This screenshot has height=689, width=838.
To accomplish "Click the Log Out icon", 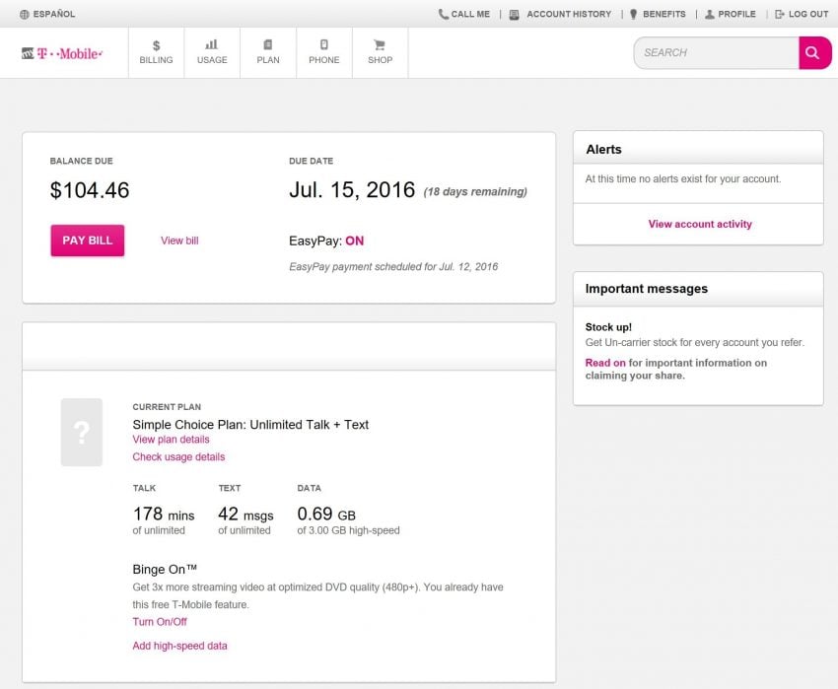I will [x=778, y=14].
